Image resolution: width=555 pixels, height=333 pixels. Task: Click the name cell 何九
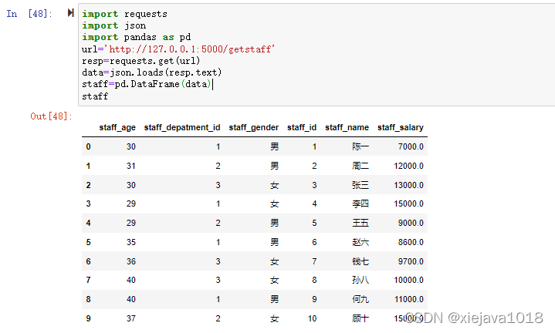coord(360,299)
